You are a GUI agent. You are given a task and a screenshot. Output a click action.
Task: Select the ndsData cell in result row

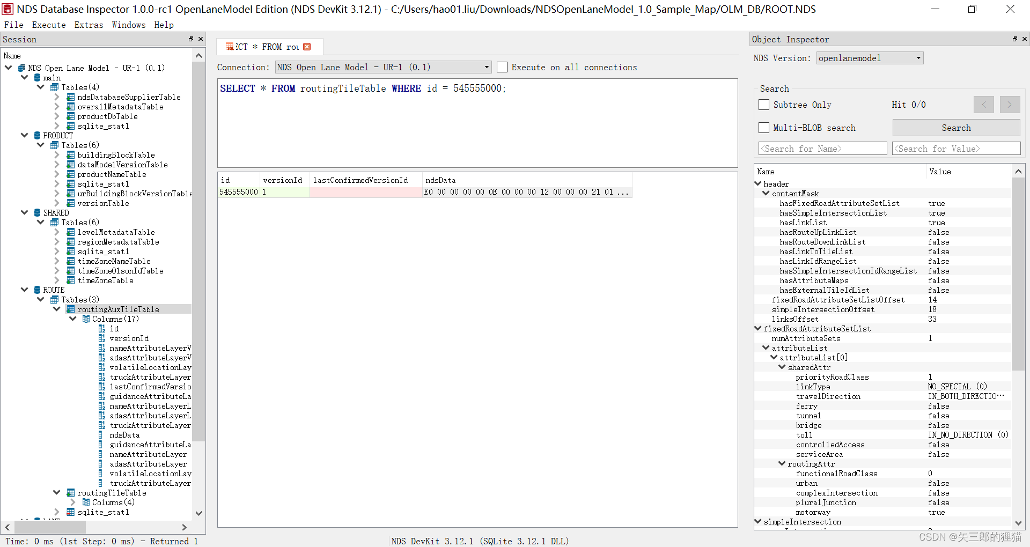click(x=527, y=192)
